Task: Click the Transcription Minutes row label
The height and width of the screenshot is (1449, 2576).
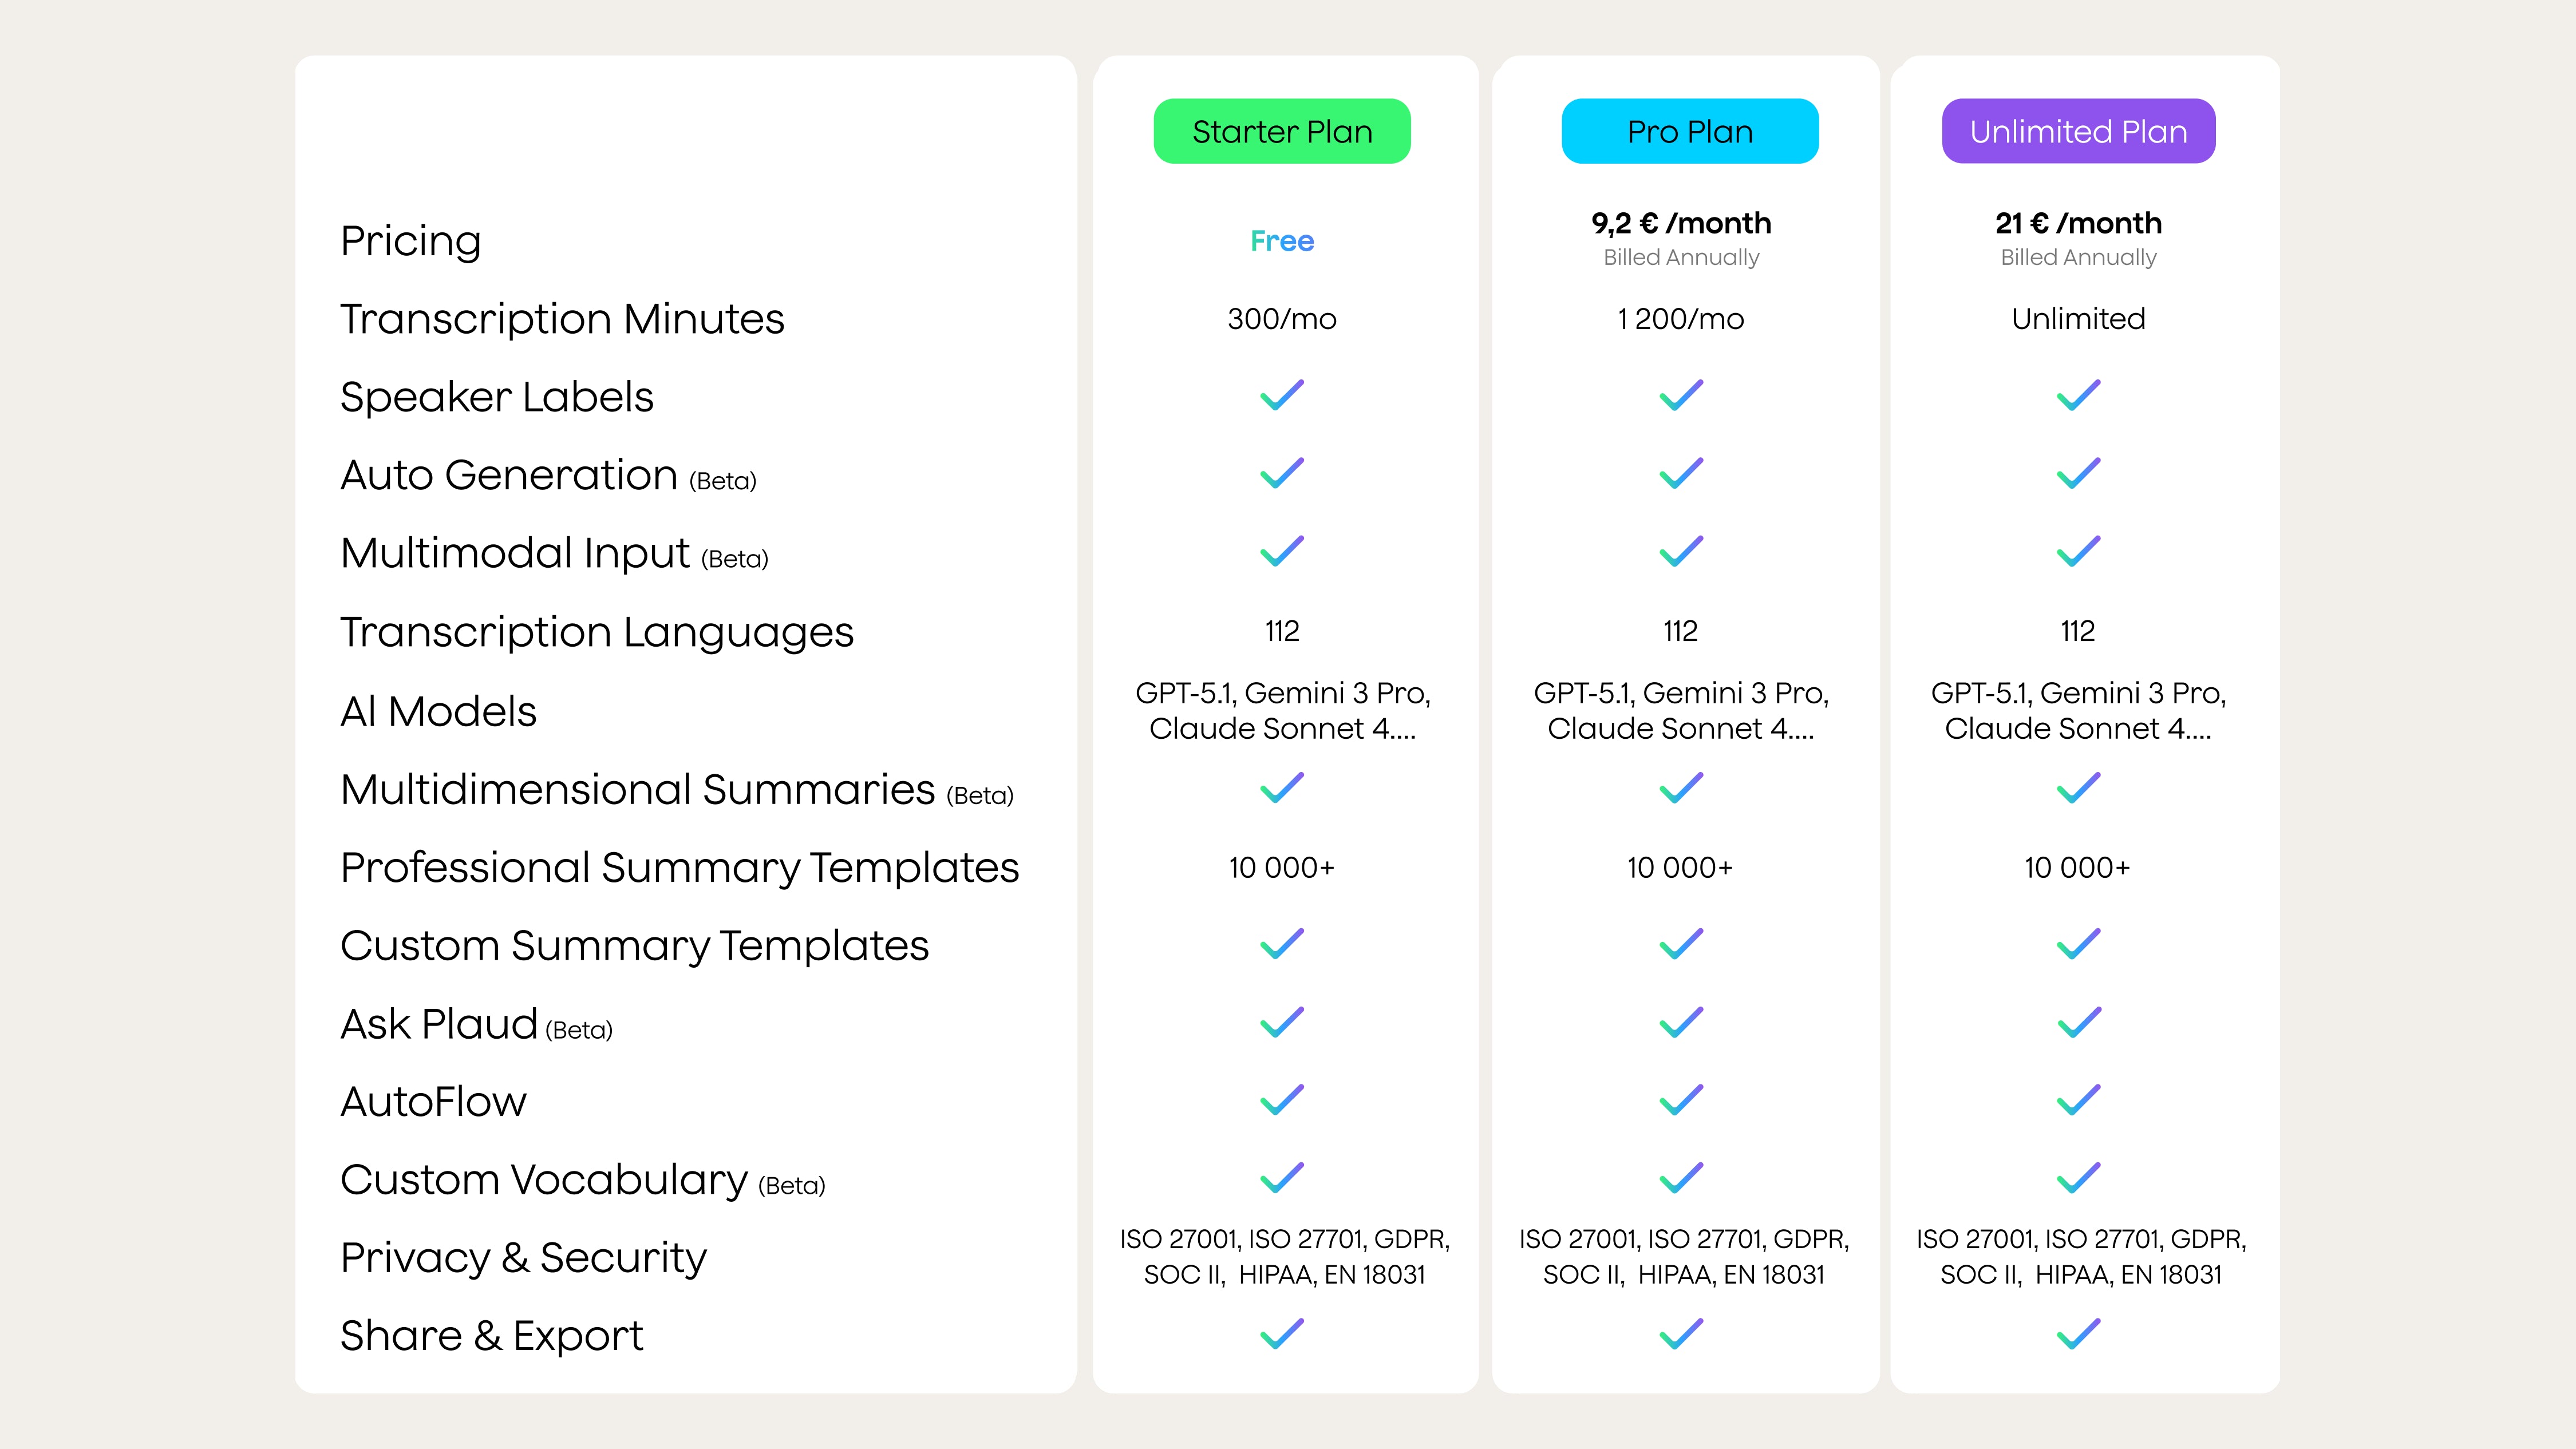Action: click(562, 319)
